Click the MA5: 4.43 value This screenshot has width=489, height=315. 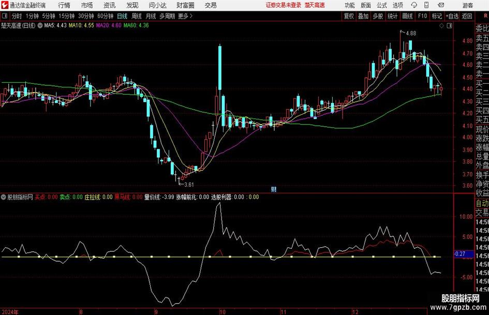[x=55, y=25]
